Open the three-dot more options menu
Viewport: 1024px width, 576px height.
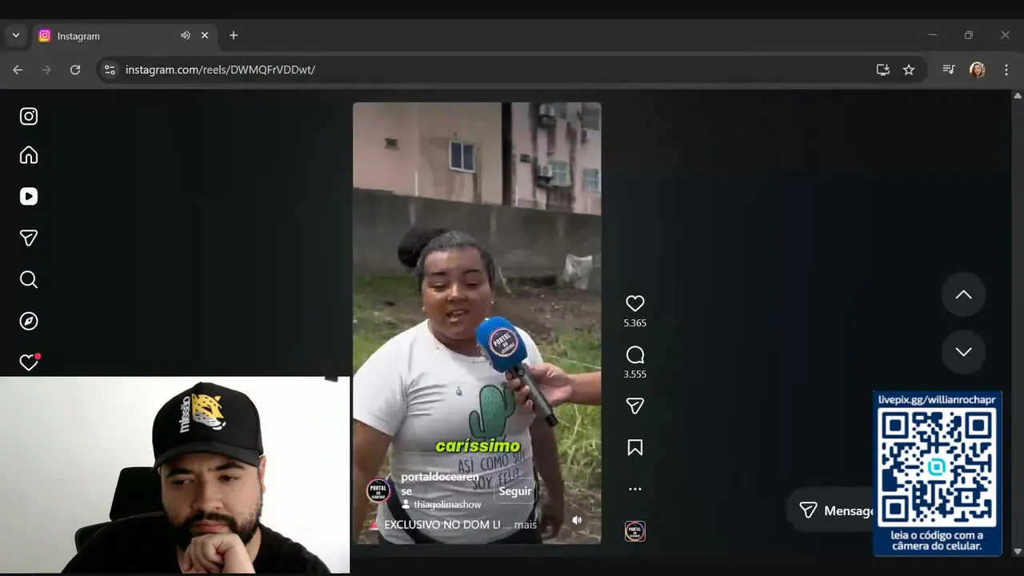point(635,489)
